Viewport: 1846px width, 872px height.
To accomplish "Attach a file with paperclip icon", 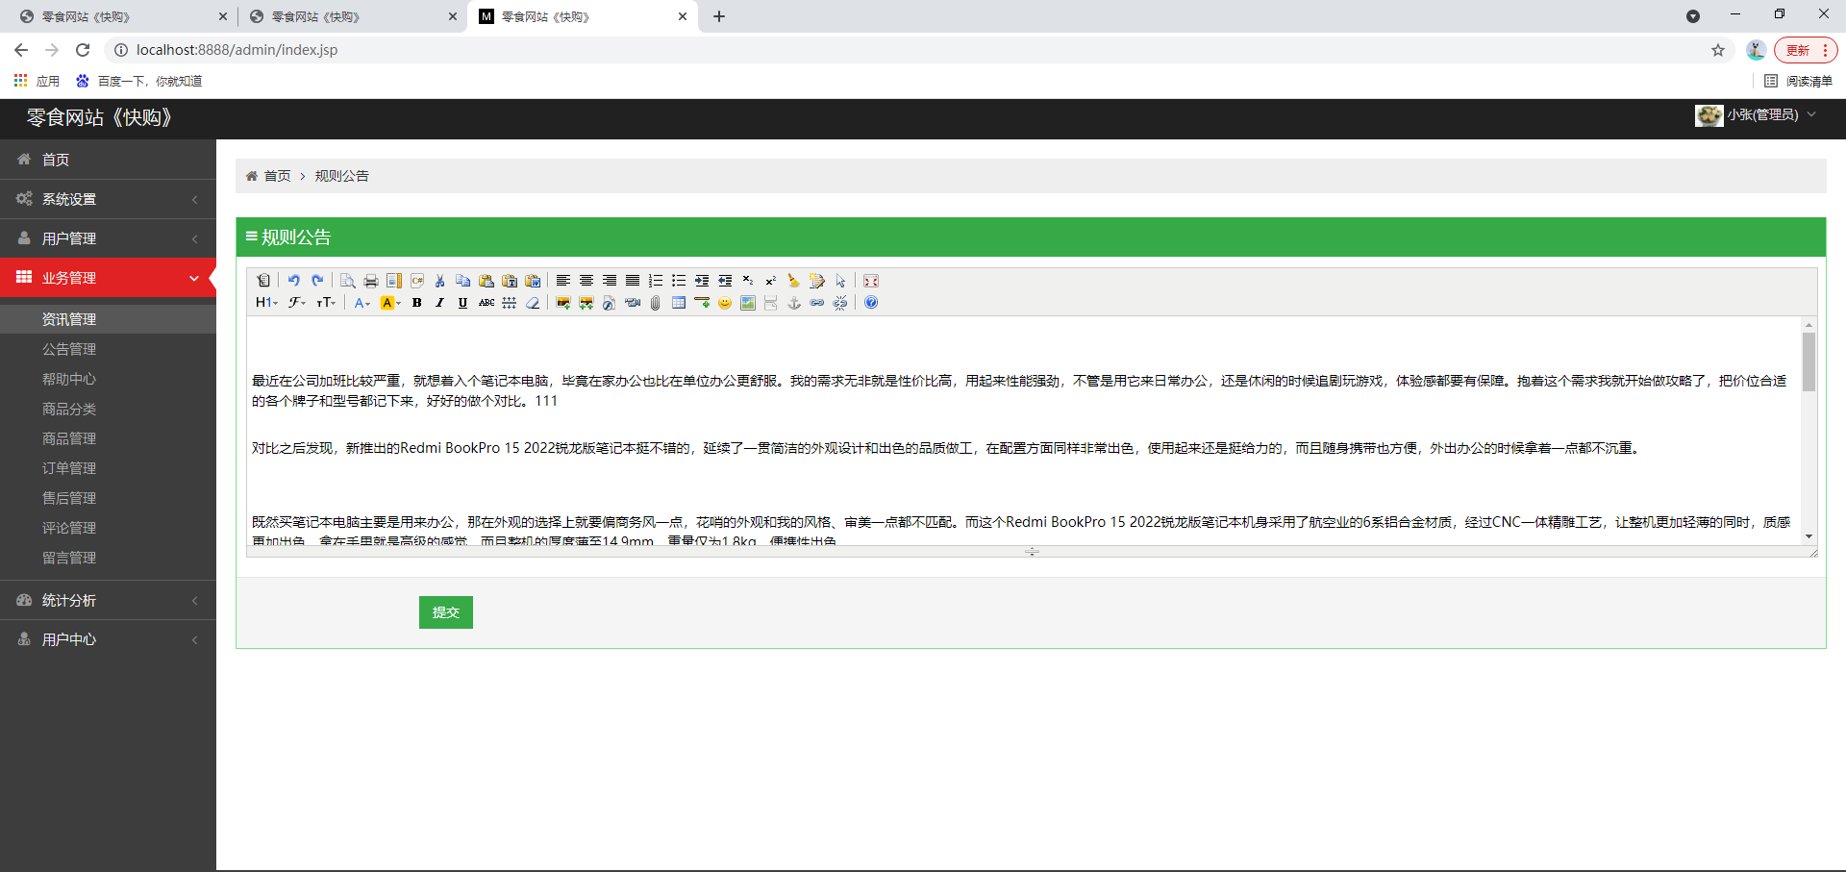I will (656, 303).
